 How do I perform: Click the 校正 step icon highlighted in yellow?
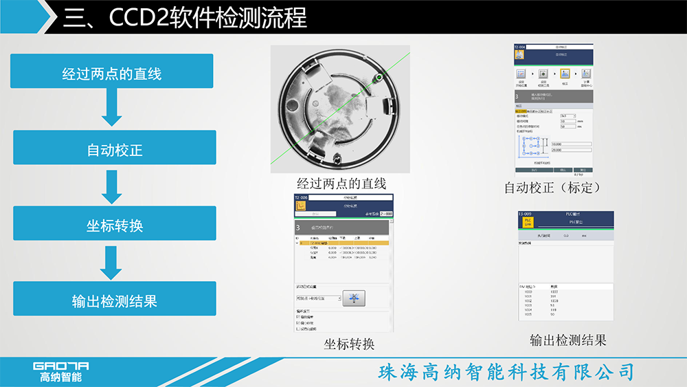tap(565, 74)
